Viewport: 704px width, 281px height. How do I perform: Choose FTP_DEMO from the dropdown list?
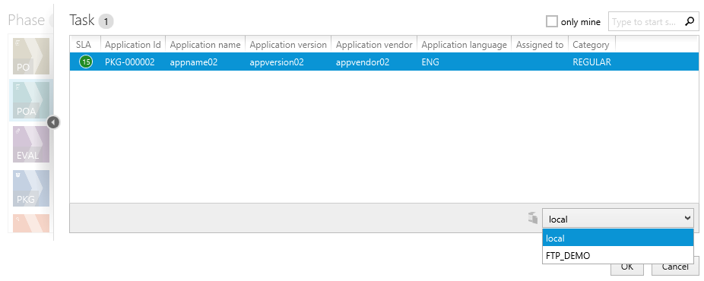tap(618, 256)
